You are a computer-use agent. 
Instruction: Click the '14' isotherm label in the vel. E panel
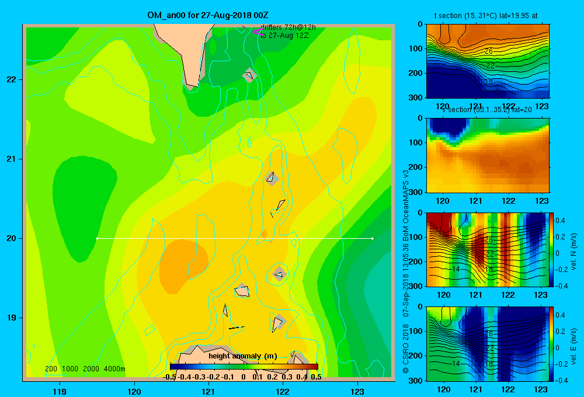coord(456,364)
